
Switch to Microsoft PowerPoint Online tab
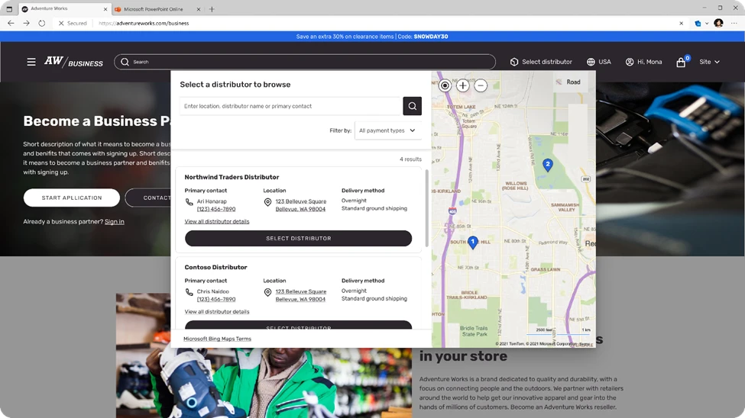pos(156,9)
